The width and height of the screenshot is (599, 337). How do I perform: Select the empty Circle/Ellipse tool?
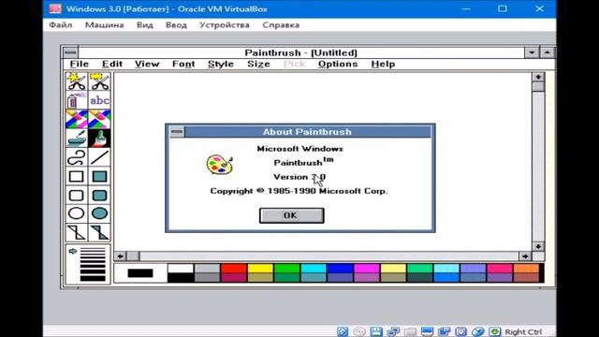[77, 213]
